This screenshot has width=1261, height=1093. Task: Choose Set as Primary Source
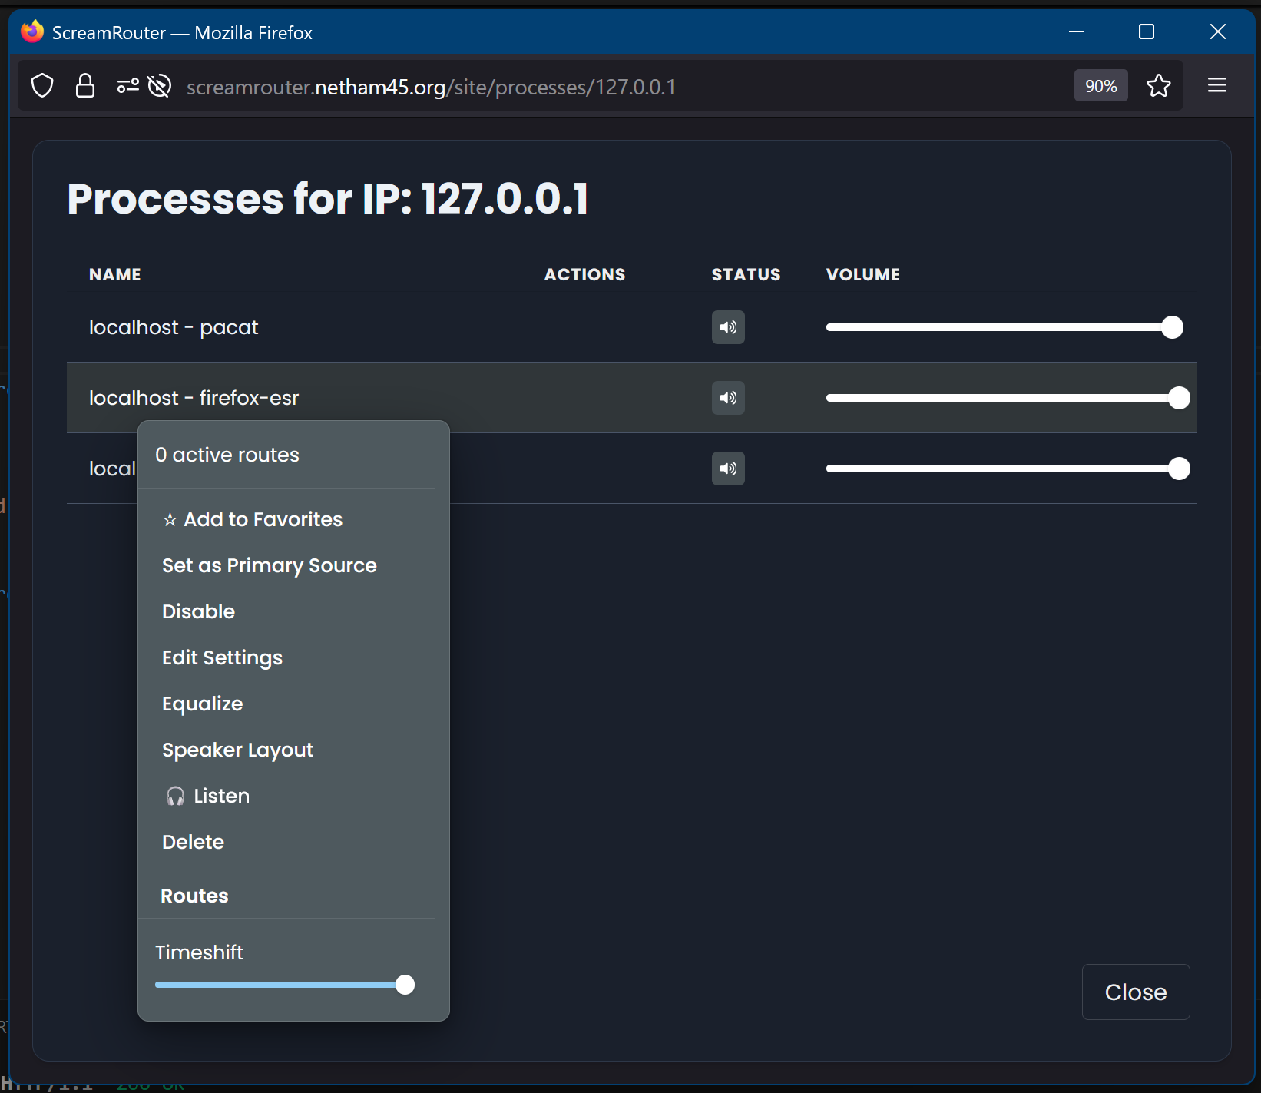(x=270, y=565)
